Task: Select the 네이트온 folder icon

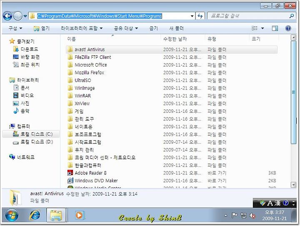Action: 70,127
